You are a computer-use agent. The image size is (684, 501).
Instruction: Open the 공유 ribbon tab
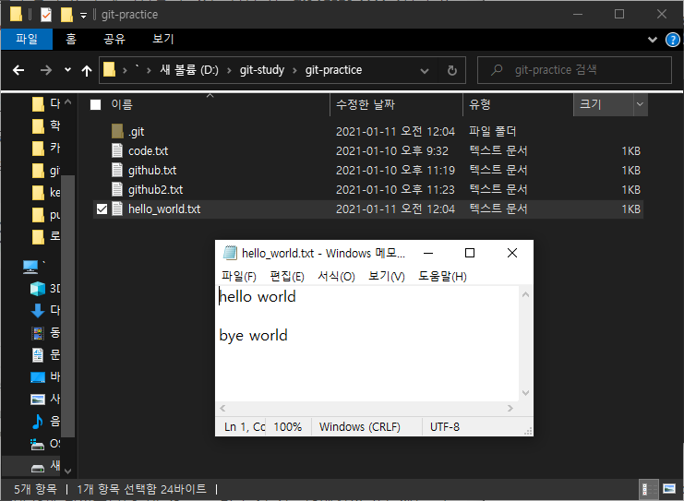(x=114, y=40)
